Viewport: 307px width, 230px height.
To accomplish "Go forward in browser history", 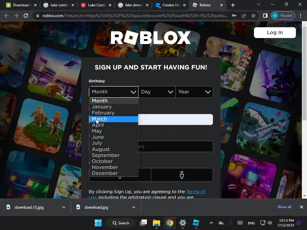I will coord(16,16).
